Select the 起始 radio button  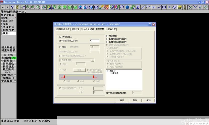pos(64,81)
